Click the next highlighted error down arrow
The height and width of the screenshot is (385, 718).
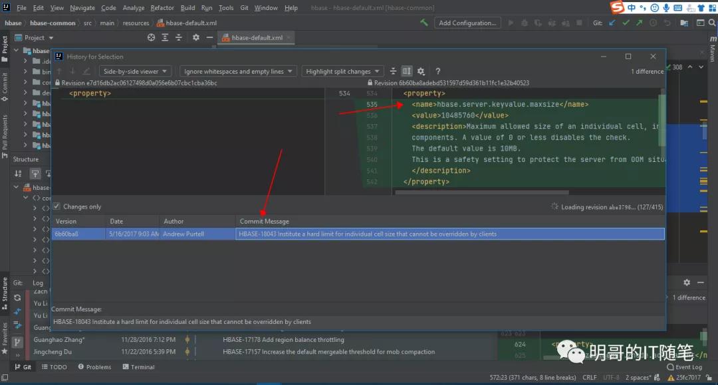701,67
